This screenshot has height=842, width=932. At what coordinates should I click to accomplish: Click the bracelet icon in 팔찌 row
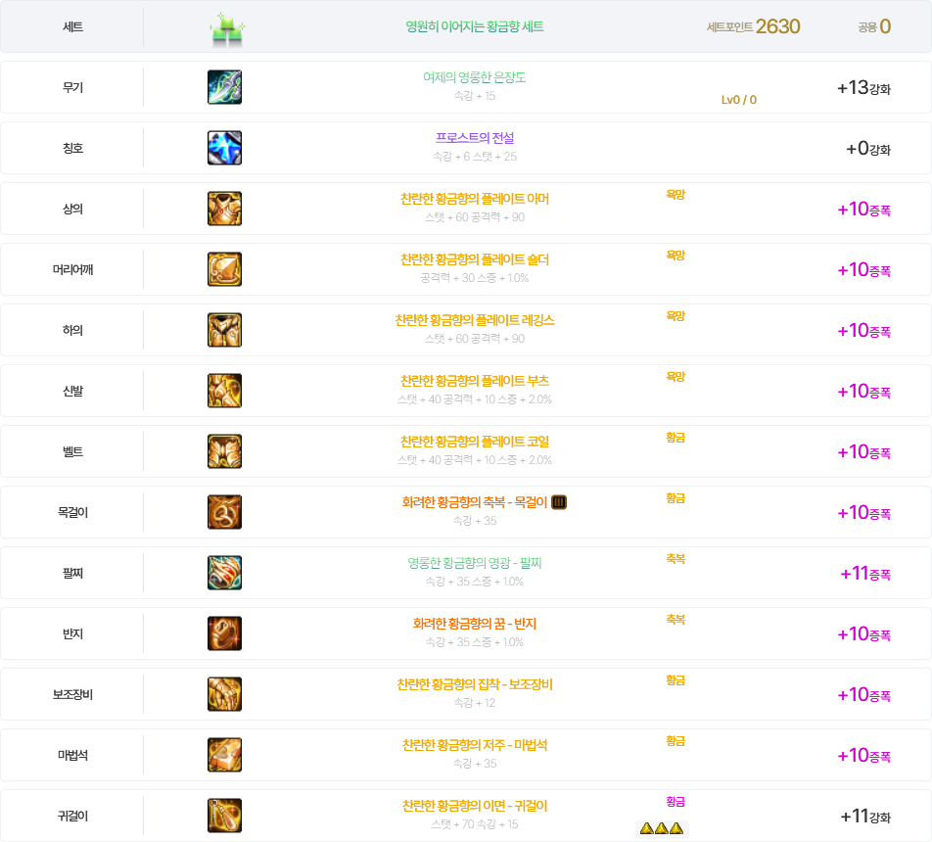click(224, 573)
